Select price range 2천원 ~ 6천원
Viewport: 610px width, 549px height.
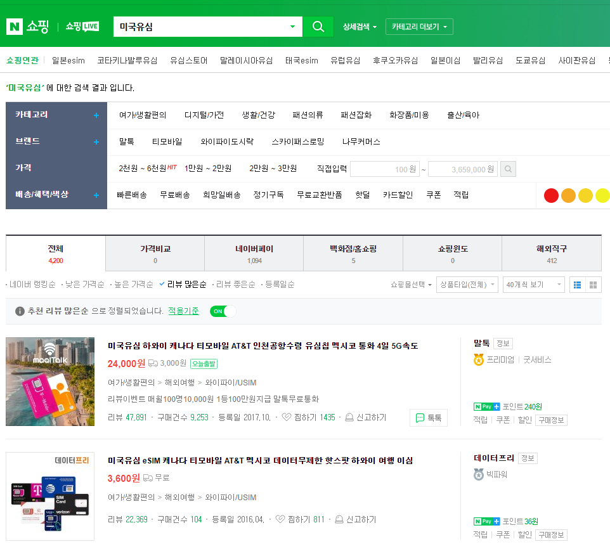[x=143, y=169]
